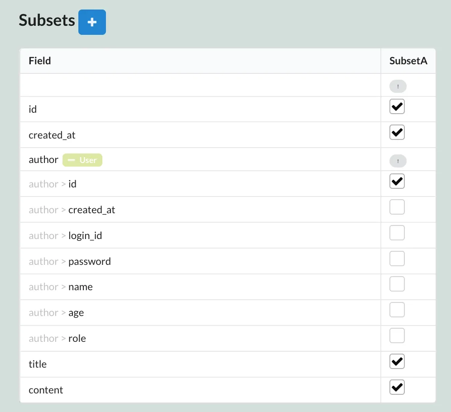Screen dimensions: 451x412
Task: Uncheck the author > id checkbox
Action: click(x=397, y=182)
